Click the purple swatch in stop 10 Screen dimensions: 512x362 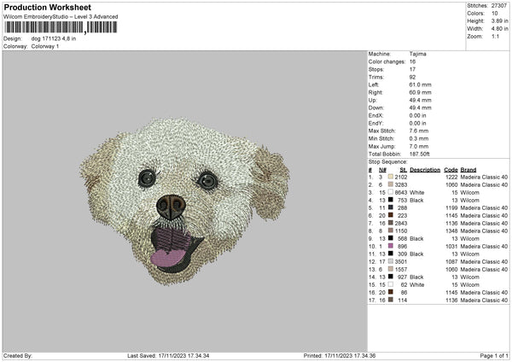391,246
